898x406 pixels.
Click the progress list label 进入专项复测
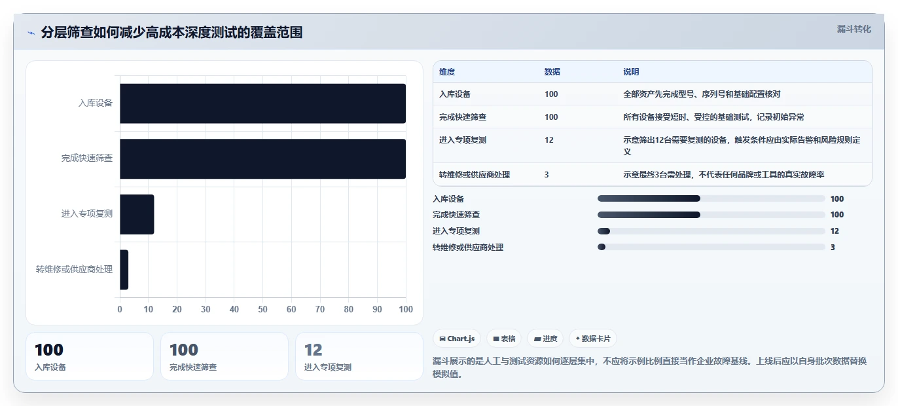click(456, 231)
